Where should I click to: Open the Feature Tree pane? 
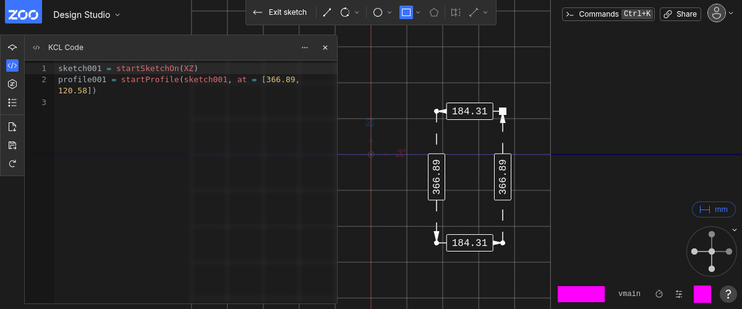click(12, 47)
